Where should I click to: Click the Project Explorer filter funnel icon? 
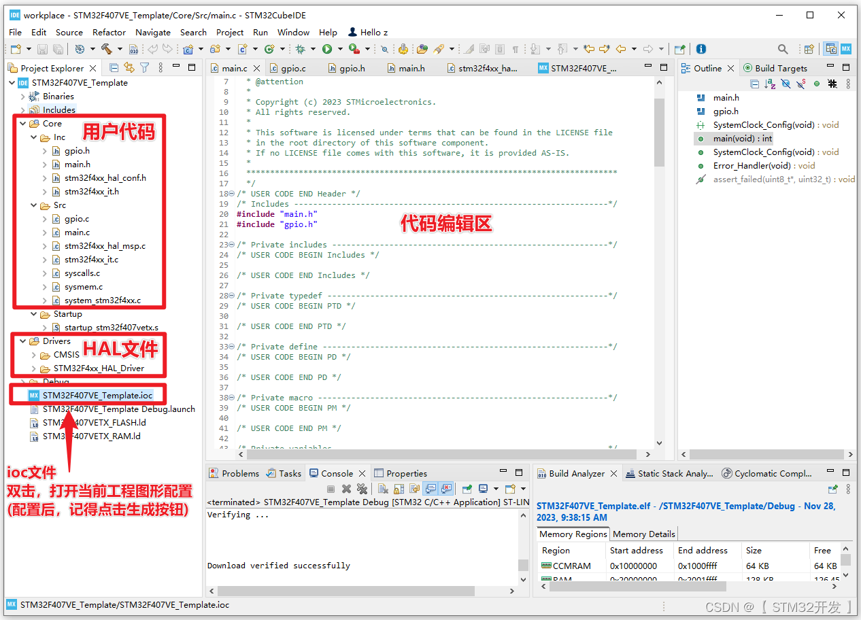(144, 67)
